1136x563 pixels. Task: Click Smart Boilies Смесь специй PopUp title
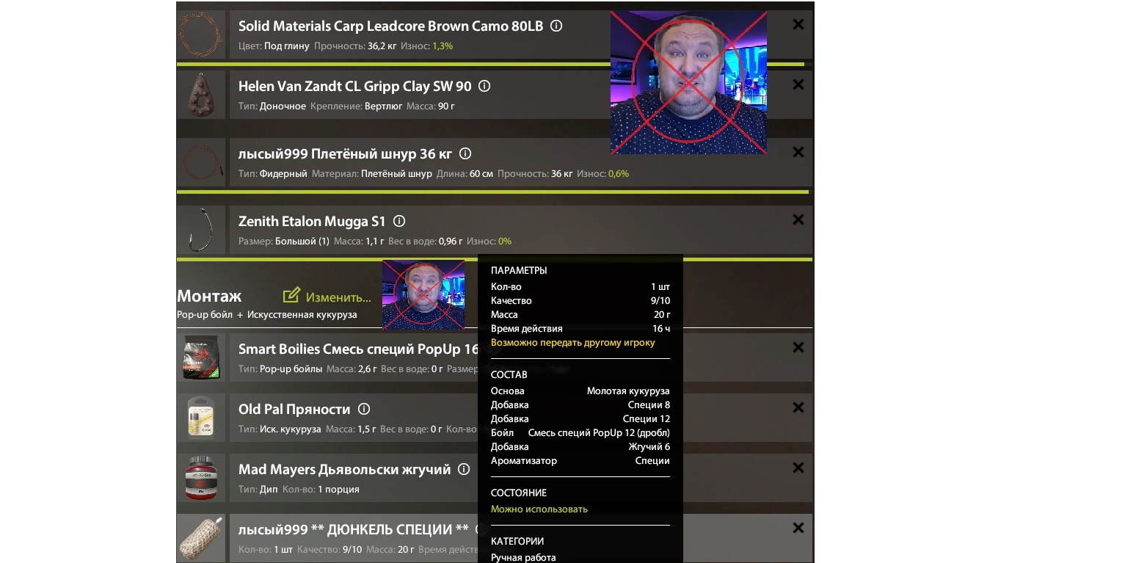[358, 349]
